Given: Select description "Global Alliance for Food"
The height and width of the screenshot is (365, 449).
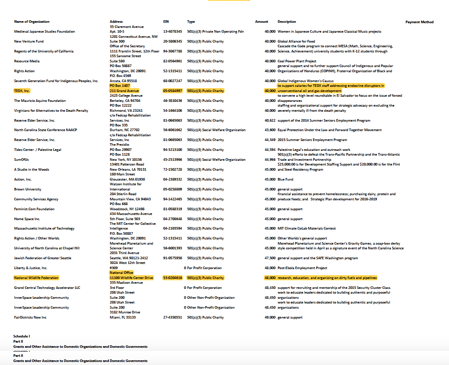Looking at the screenshot, I should tap(296, 41).
